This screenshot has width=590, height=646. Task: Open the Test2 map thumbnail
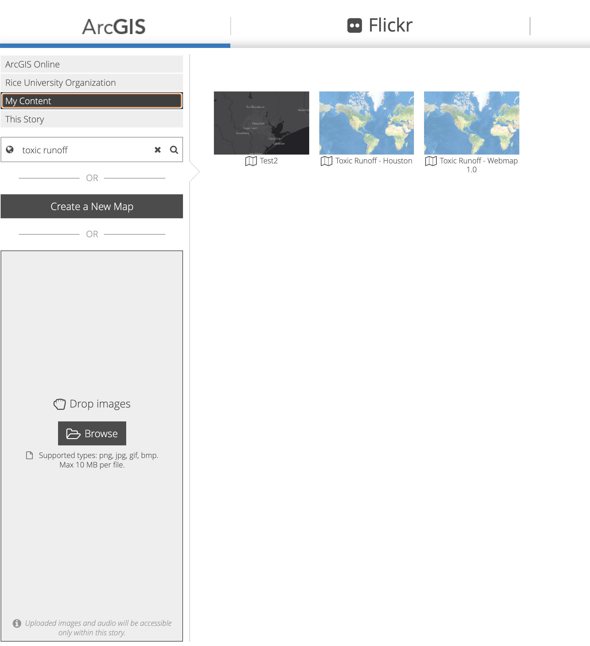point(262,123)
